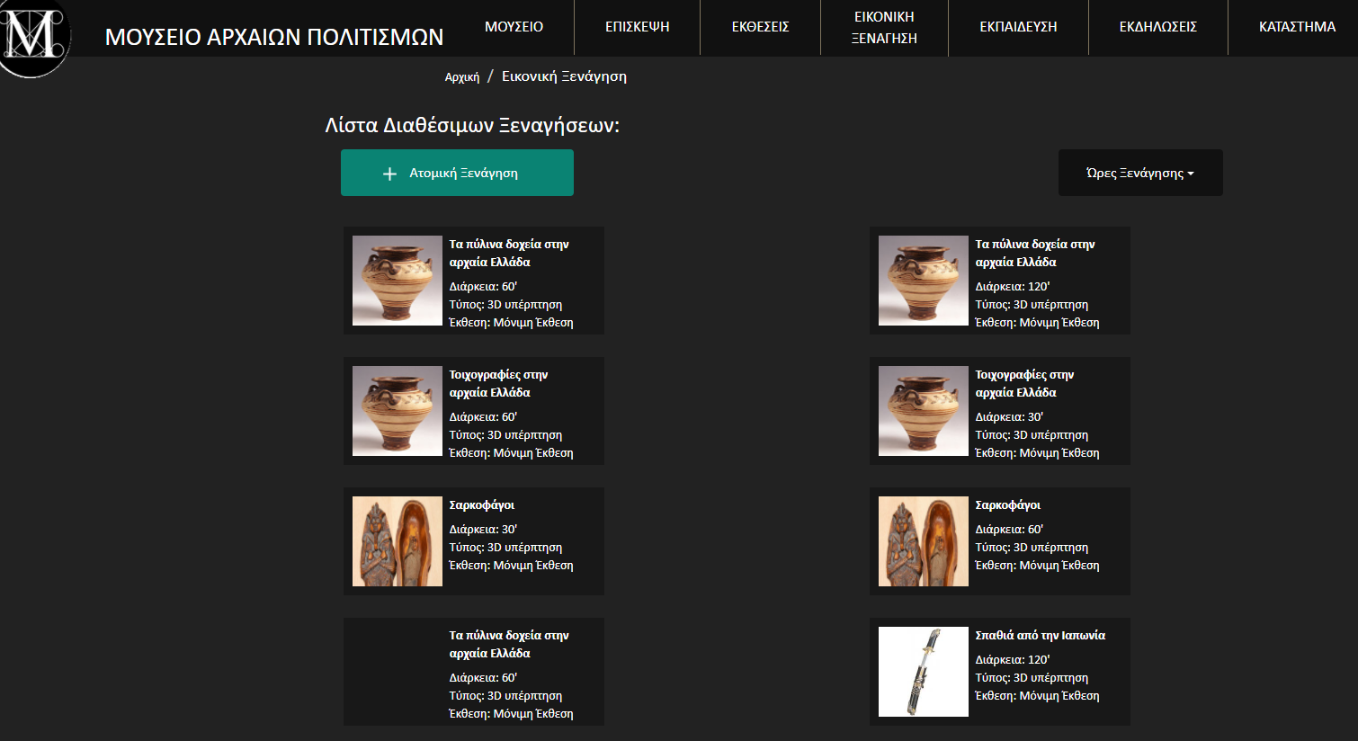1358x741 pixels.
Task: Open the ΕΚΠΑΙΔΕΥΣΗ menu item
Action: point(1018,27)
